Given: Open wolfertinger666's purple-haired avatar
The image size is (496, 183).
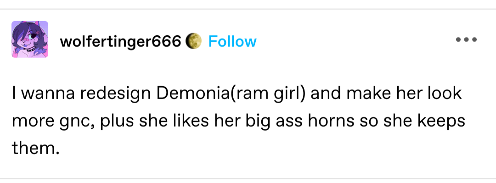Looking at the screenshot, I should (30, 39).
